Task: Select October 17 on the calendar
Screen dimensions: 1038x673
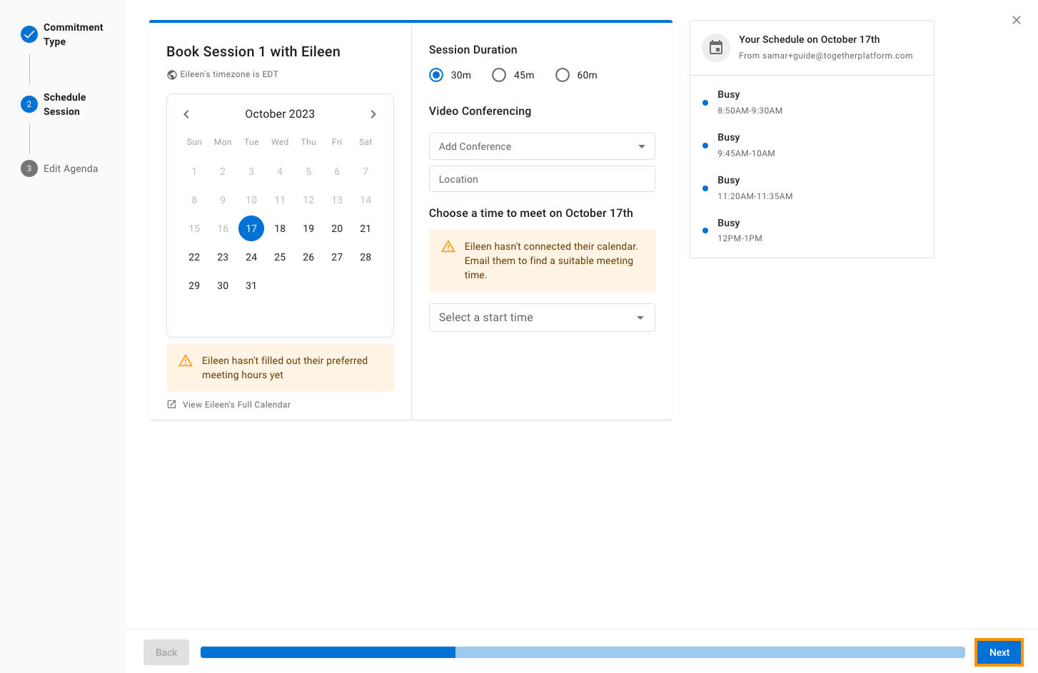Action: (x=251, y=228)
